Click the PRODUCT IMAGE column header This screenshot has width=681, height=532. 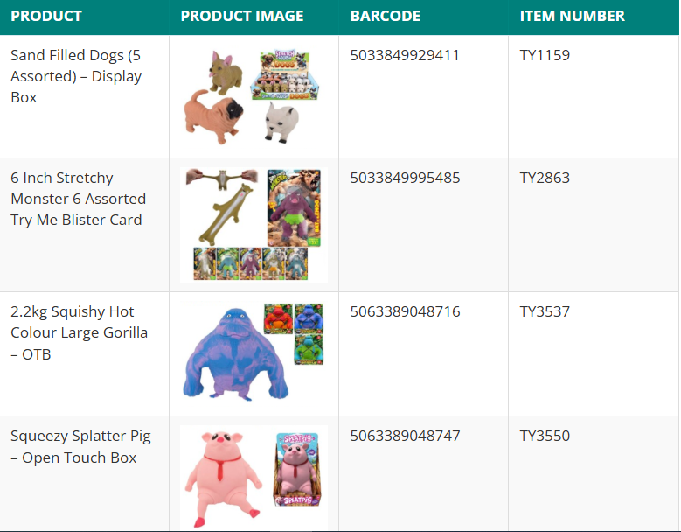[x=242, y=16]
